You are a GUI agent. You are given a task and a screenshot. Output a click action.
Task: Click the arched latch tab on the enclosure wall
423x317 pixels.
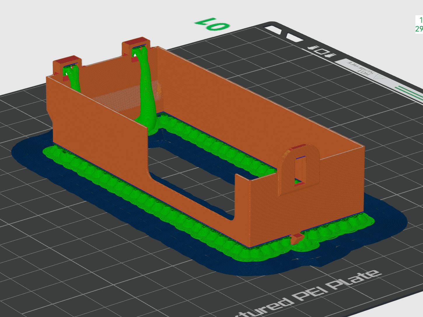(299, 169)
